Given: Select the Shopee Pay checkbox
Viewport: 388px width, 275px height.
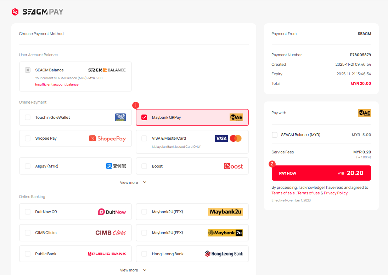Looking at the screenshot, I should click(28, 138).
